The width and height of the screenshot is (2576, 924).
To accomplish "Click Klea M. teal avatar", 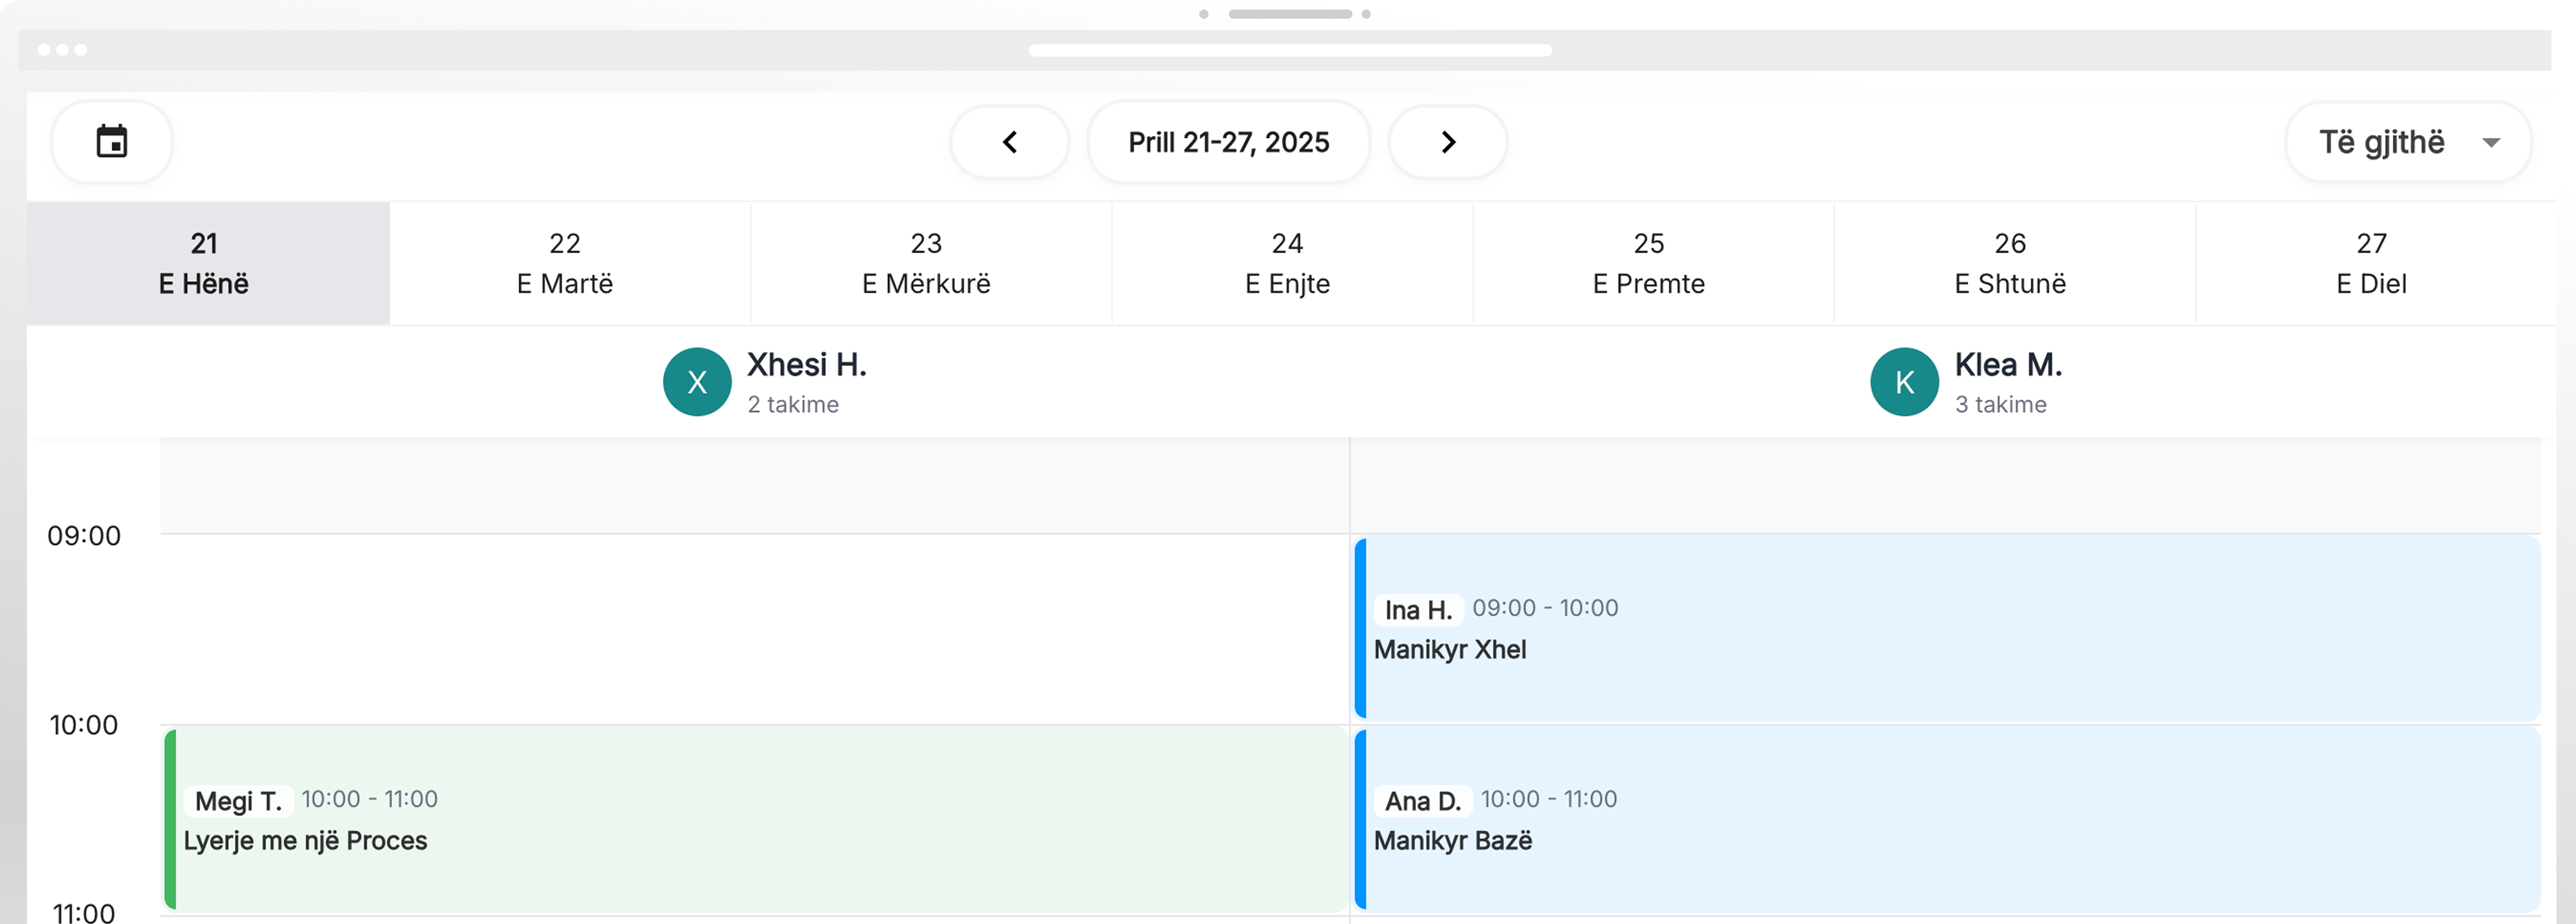I will (x=1904, y=382).
